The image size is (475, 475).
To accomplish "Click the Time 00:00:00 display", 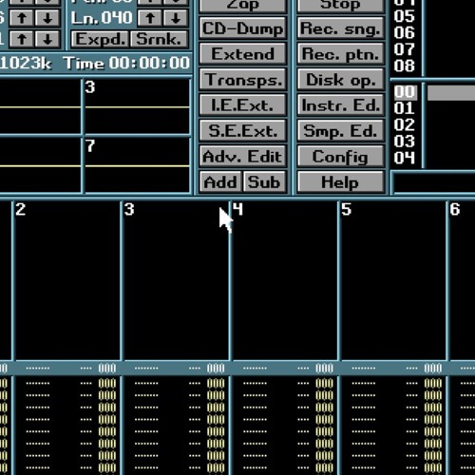I will click(127, 63).
